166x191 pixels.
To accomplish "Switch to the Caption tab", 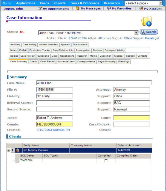I will click(x=130, y=56).
